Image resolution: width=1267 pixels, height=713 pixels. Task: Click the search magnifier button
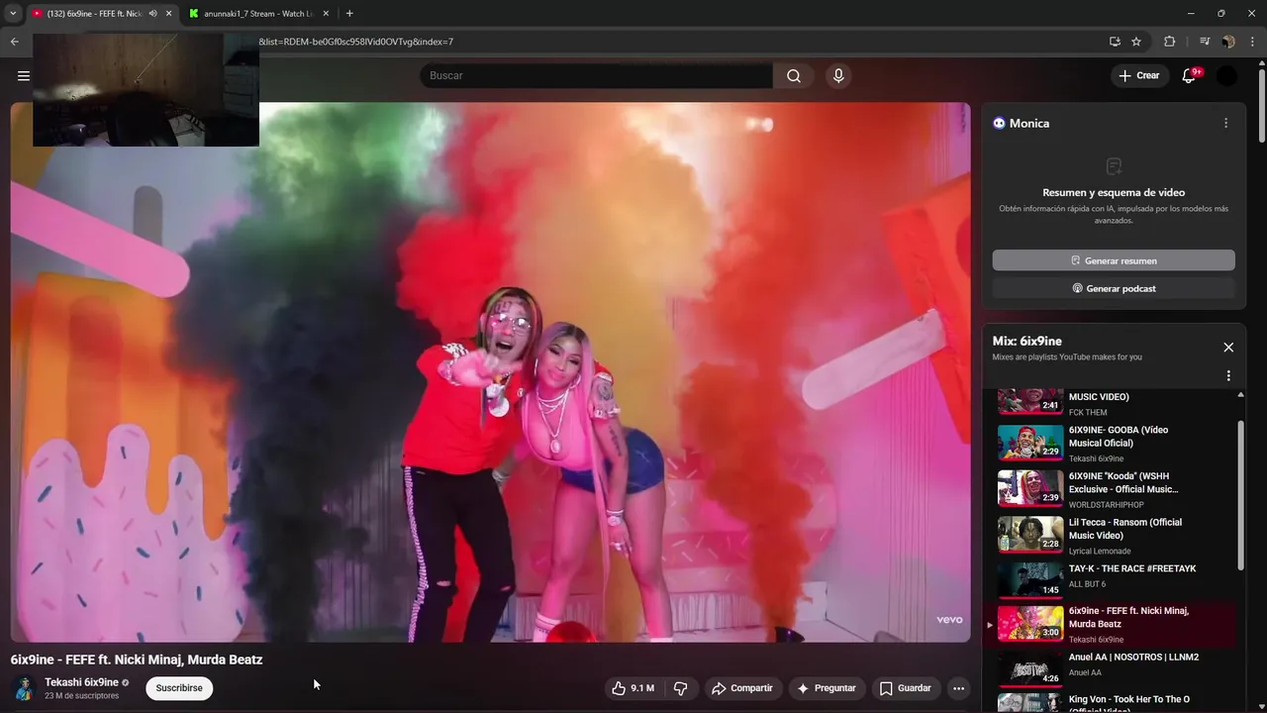[794, 75]
